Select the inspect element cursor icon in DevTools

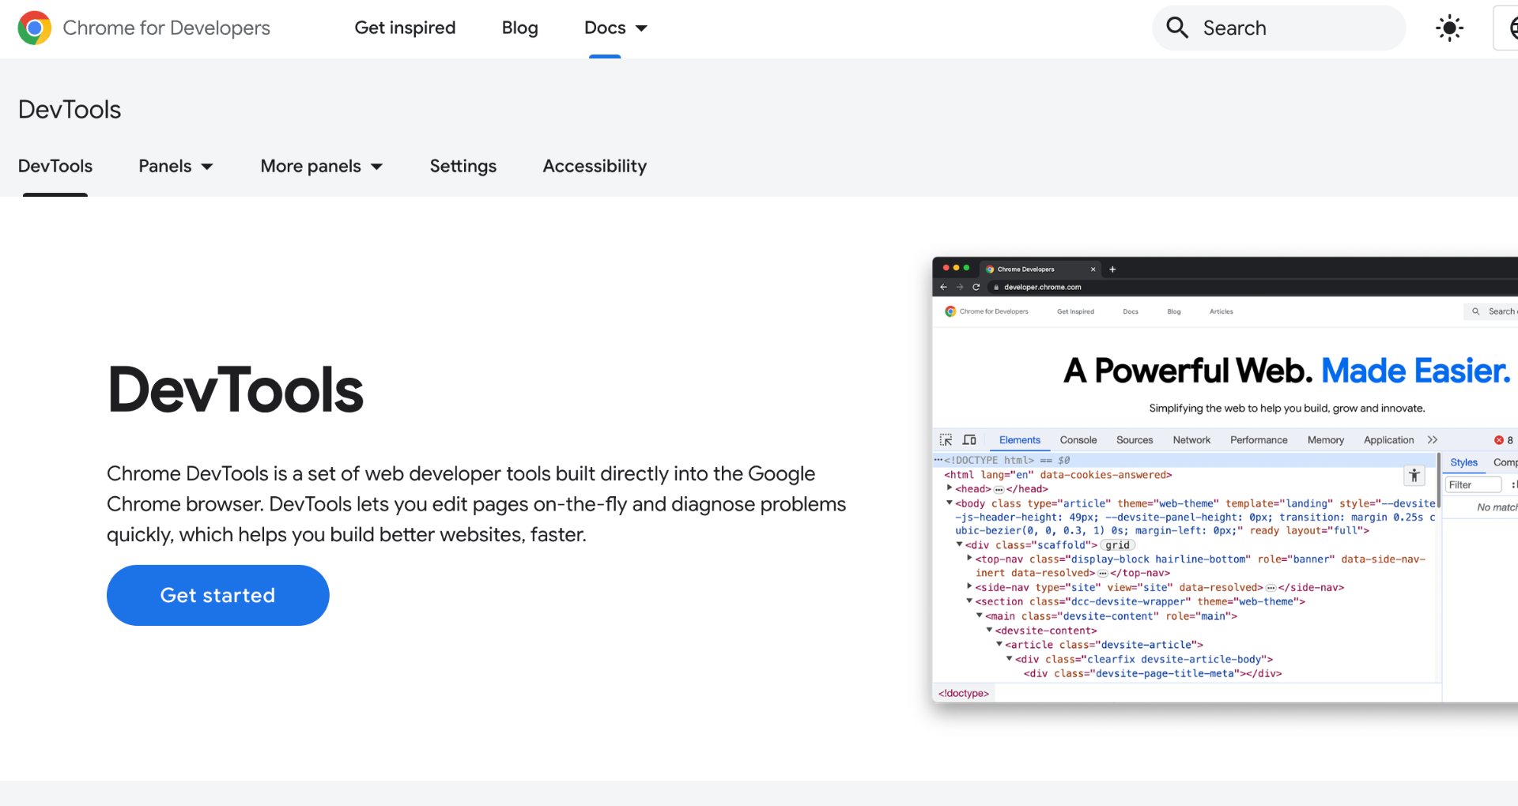(x=946, y=439)
